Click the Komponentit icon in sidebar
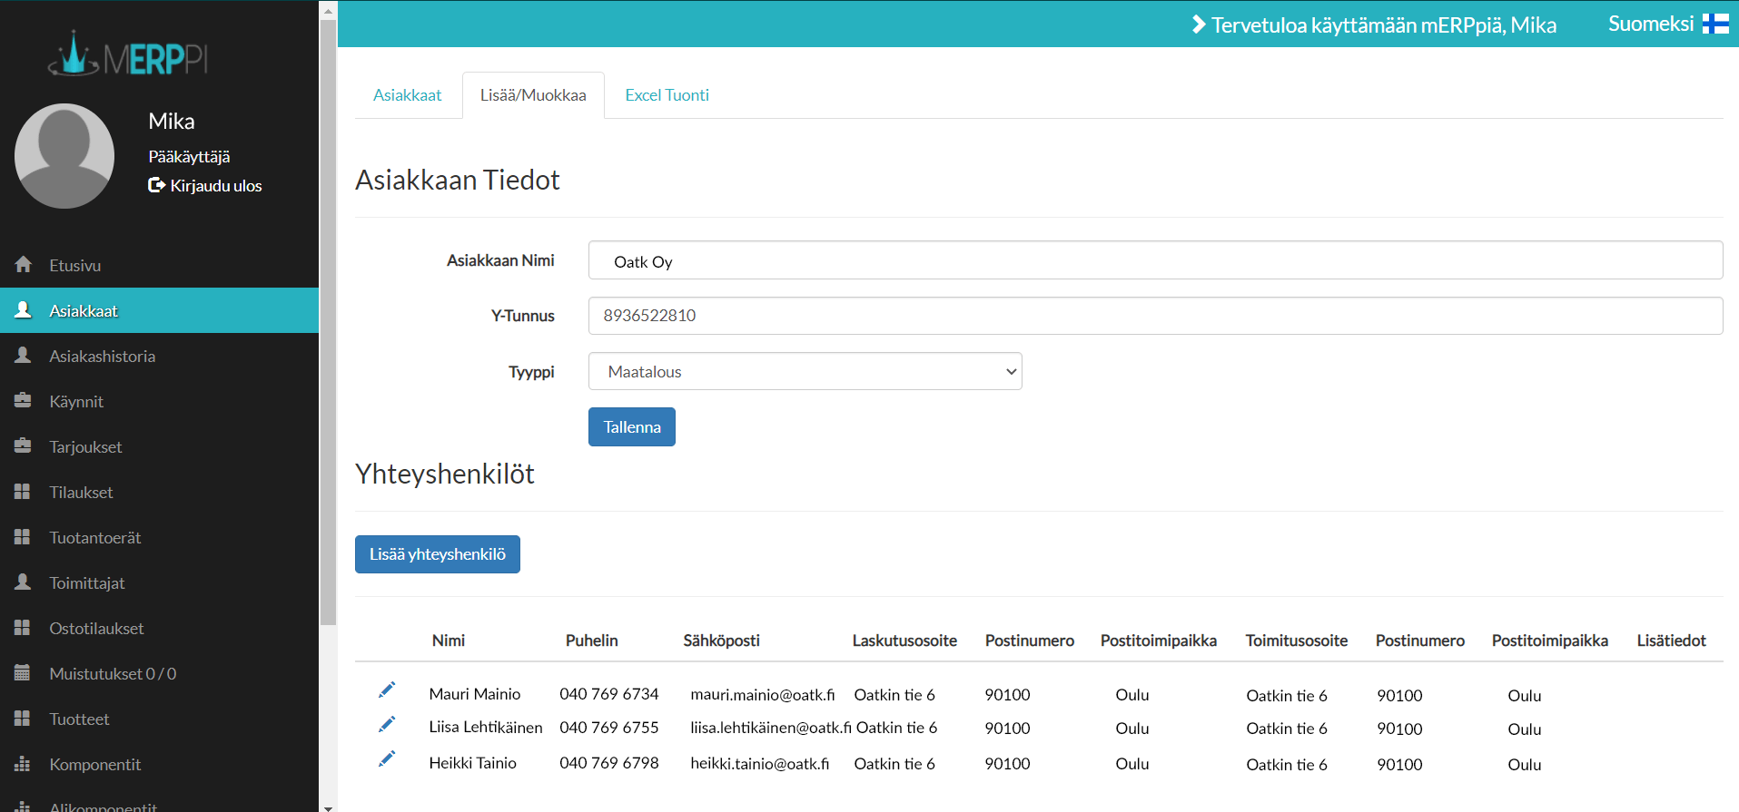Screen dimensions: 1739x812 click(23, 764)
